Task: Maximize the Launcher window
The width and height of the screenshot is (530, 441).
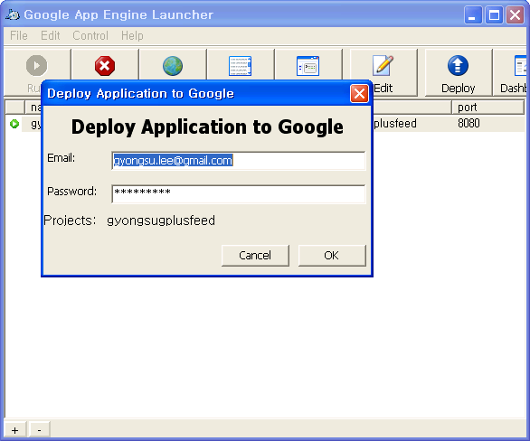Action: [494, 14]
